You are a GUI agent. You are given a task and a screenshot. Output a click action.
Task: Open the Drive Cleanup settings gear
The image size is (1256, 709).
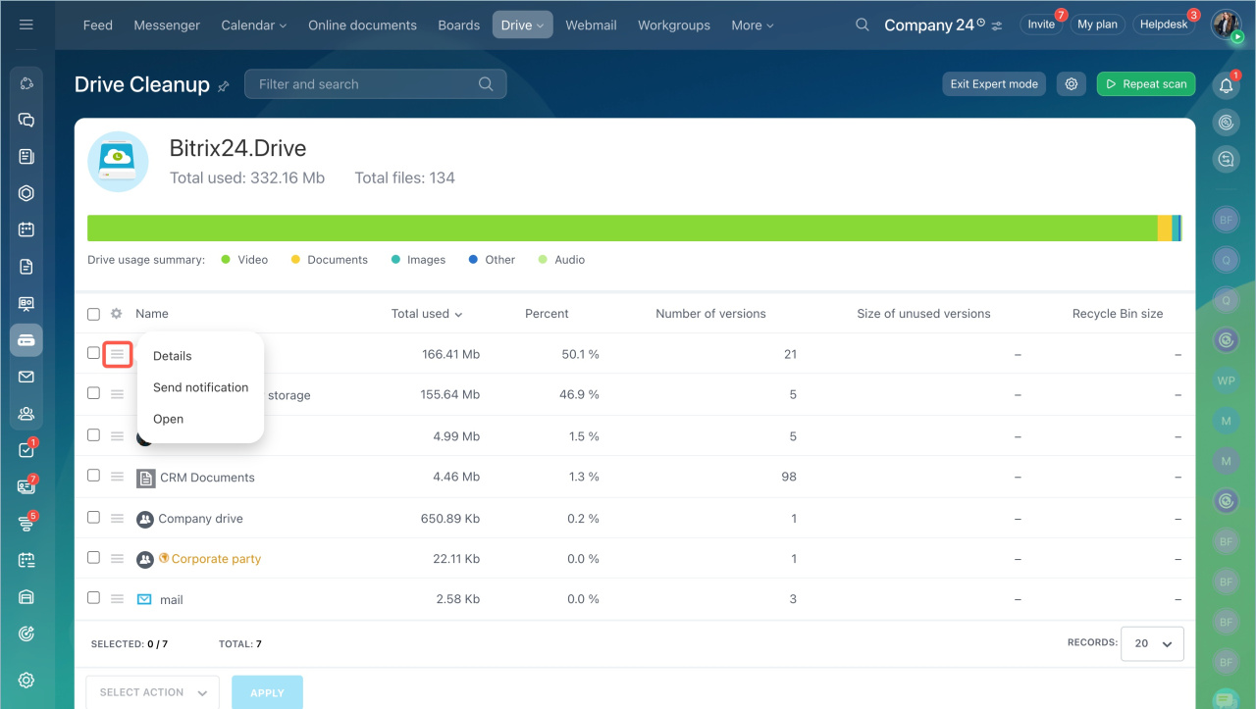point(1072,84)
